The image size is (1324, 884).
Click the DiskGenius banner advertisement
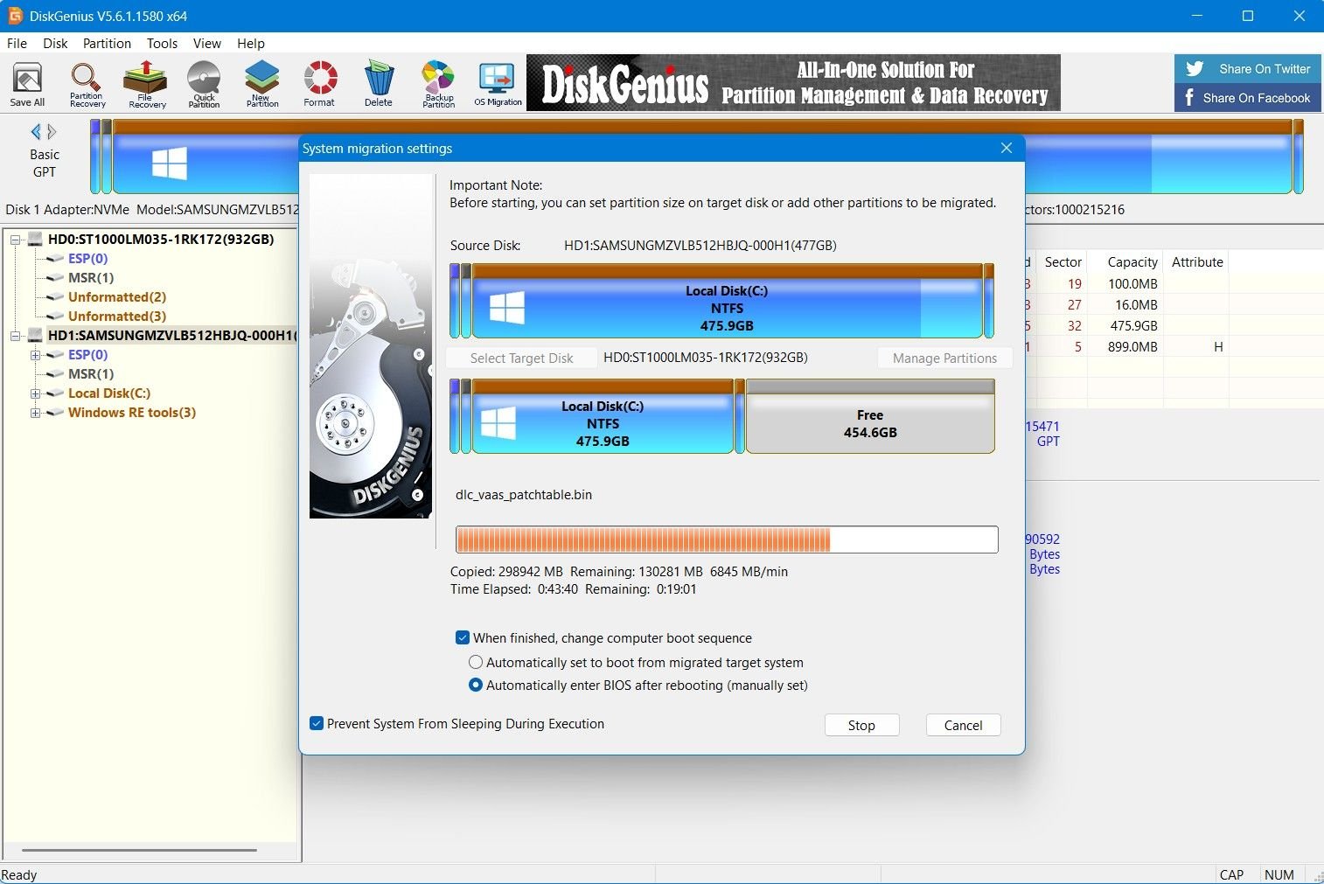click(x=793, y=83)
